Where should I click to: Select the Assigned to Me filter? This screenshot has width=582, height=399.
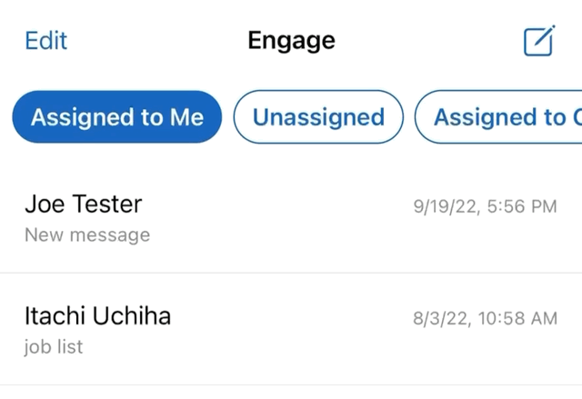click(117, 117)
